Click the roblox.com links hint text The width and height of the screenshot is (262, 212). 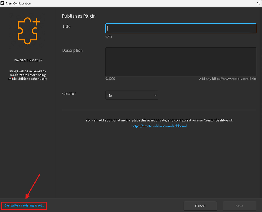228,79
